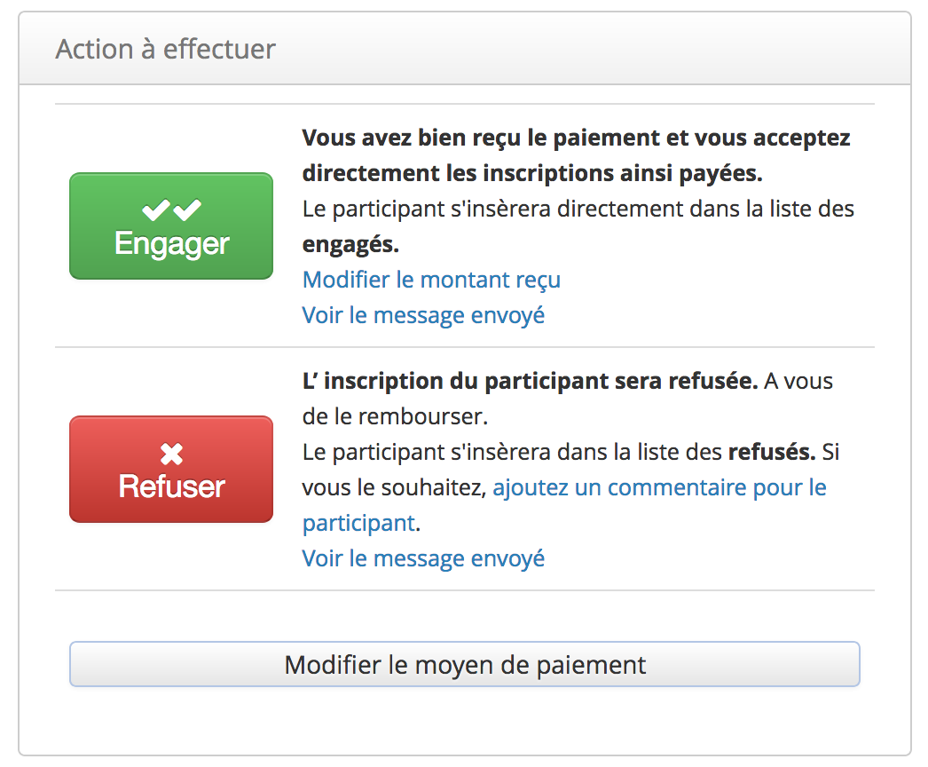Viewport: 928px width, 767px height.
Task: Click the text Si vous le souhaitez
Action: pos(571,470)
